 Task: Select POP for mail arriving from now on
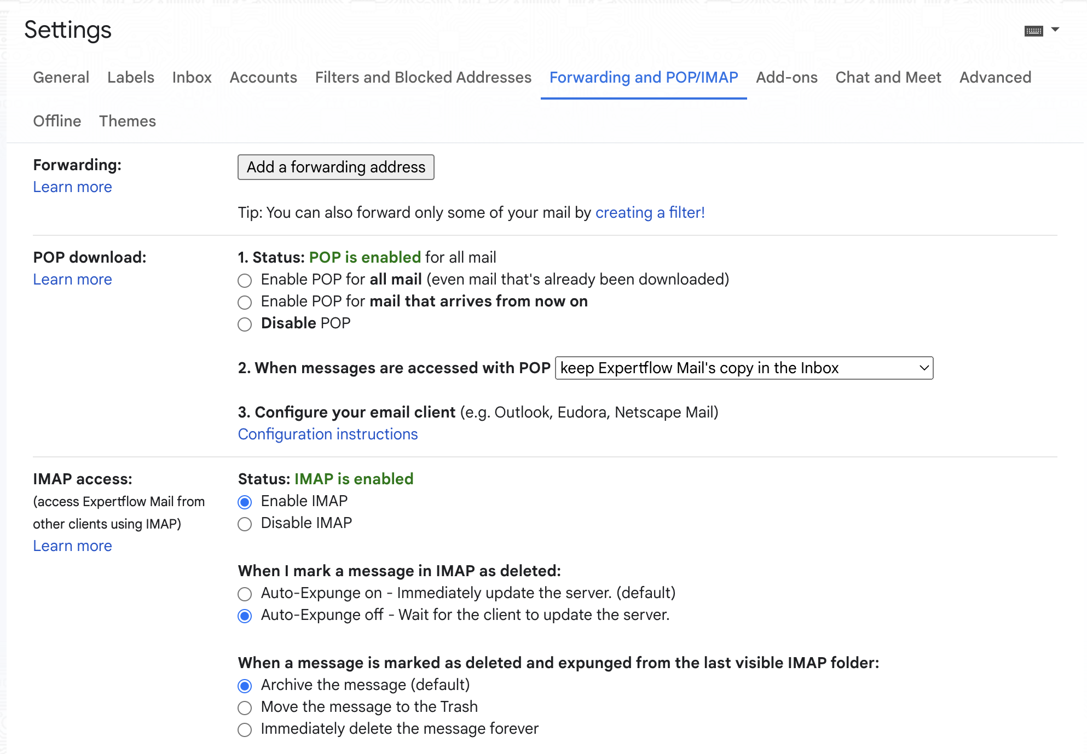(245, 303)
